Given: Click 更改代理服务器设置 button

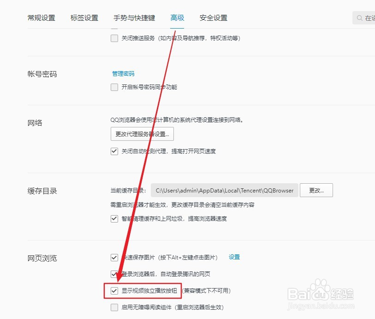Looking at the screenshot, I should pyautogui.click(x=143, y=134).
